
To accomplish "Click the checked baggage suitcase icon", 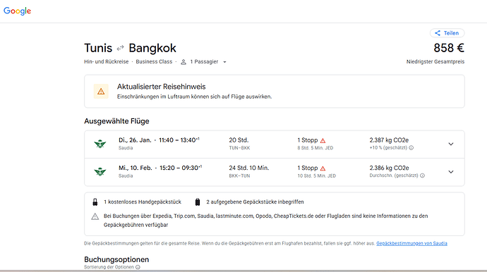I will click(197, 202).
